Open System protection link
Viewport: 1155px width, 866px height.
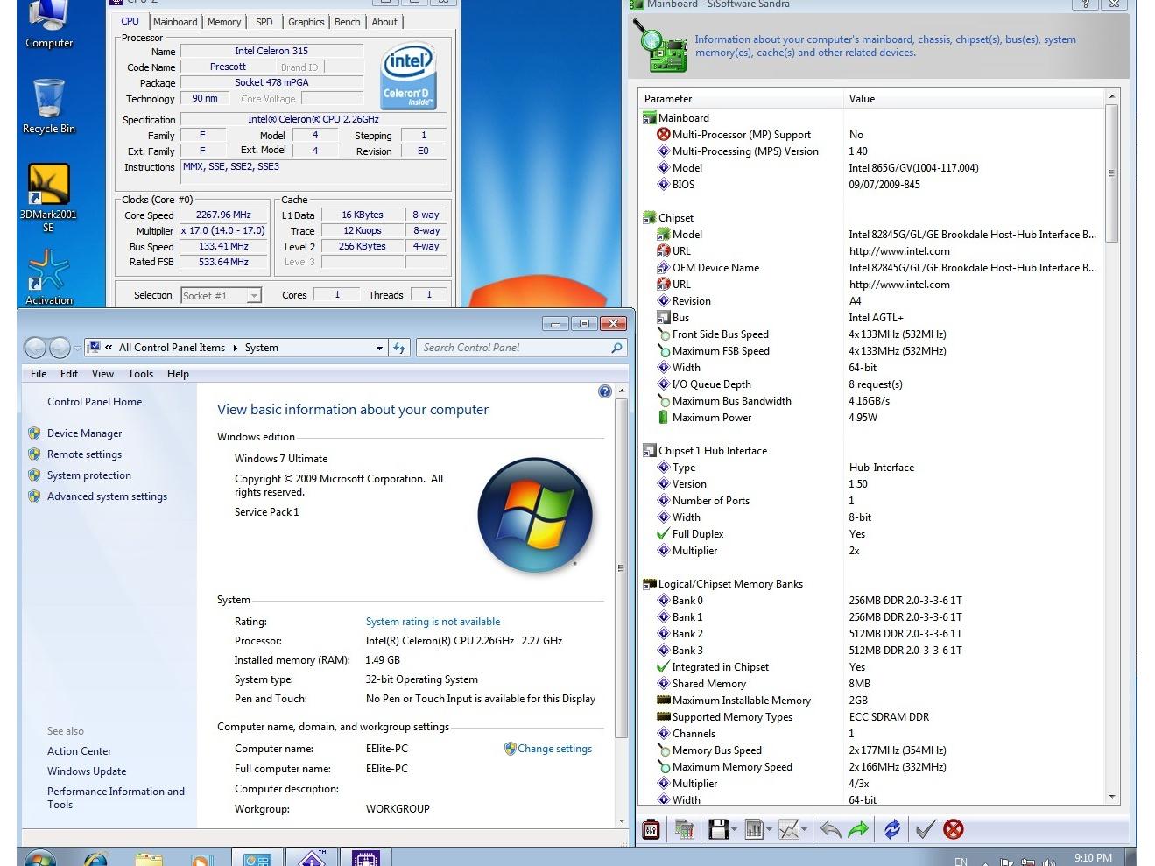coord(89,475)
